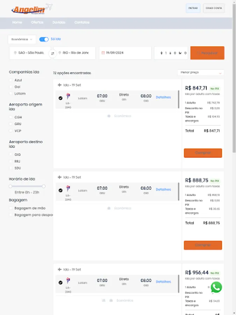Enable Bagagem de mão filter
This screenshot has height=315, width=236.
11,208
